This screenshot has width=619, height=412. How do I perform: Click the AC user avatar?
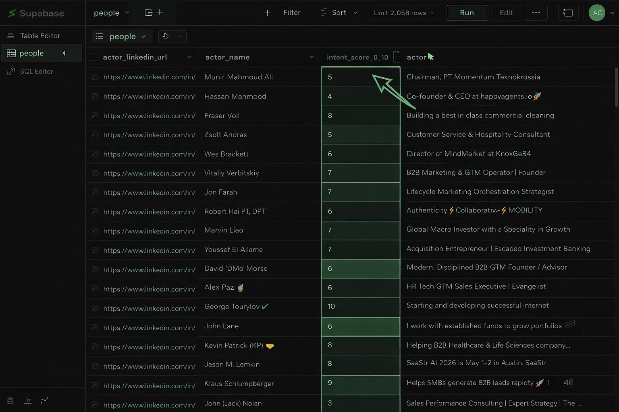pyautogui.click(x=597, y=13)
